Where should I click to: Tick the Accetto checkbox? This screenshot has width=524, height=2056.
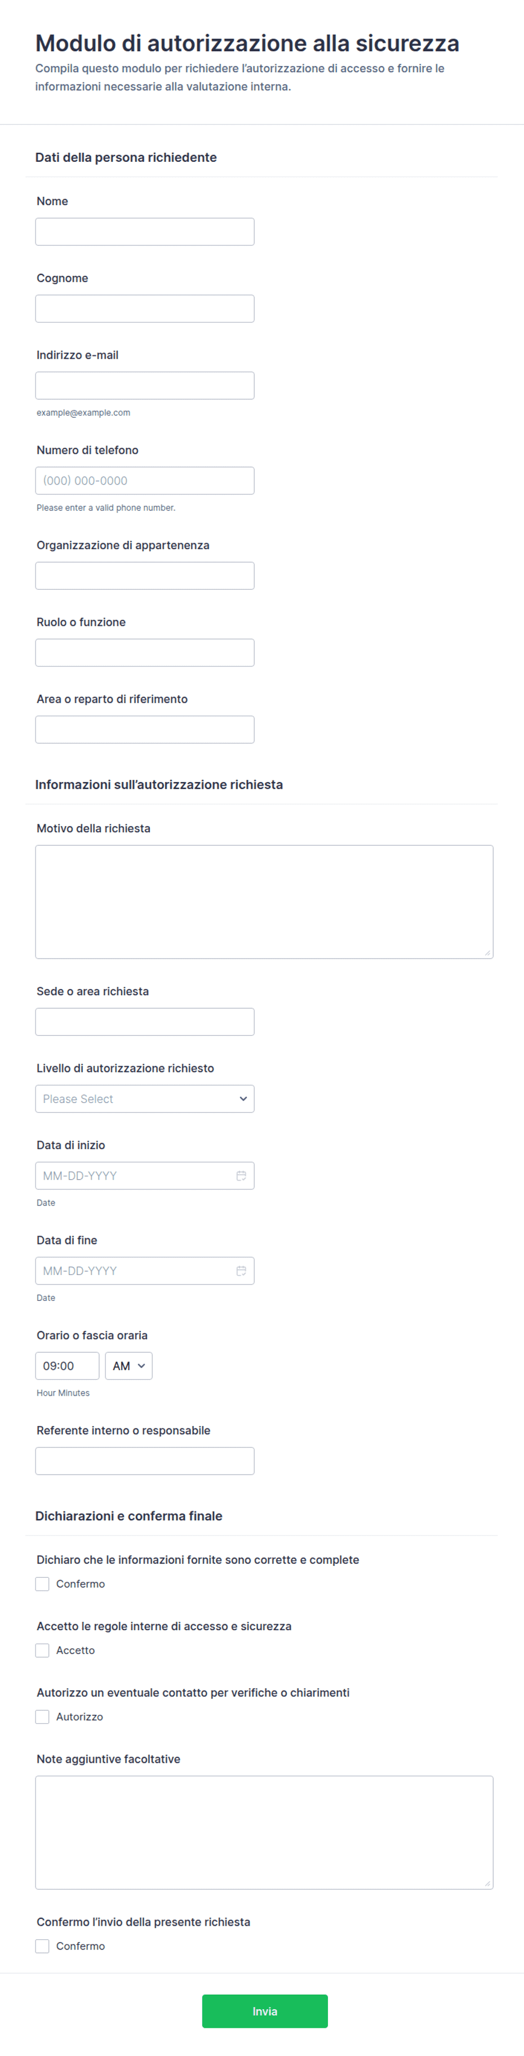pos(42,1650)
